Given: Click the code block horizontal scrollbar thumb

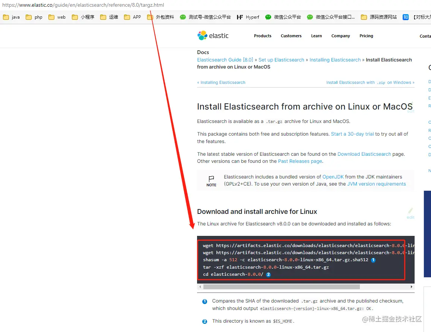Looking at the screenshot, I should tap(282, 287).
